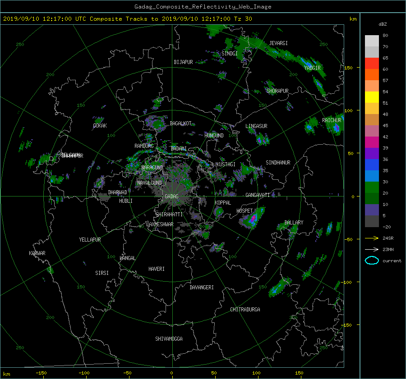406x379 pixels.
Task: Click the 'current' legend label
Action: (392, 261)
